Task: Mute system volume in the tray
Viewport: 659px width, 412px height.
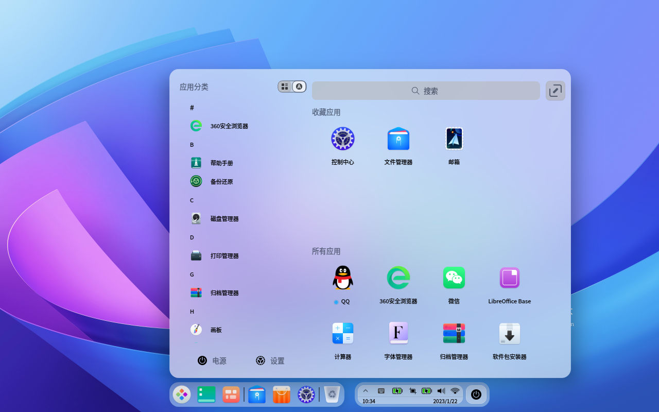Action: coord(441,390)
